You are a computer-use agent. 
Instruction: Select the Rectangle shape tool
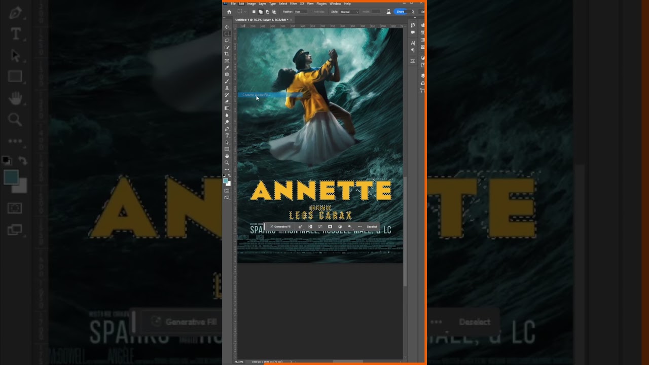pos(227,149)
